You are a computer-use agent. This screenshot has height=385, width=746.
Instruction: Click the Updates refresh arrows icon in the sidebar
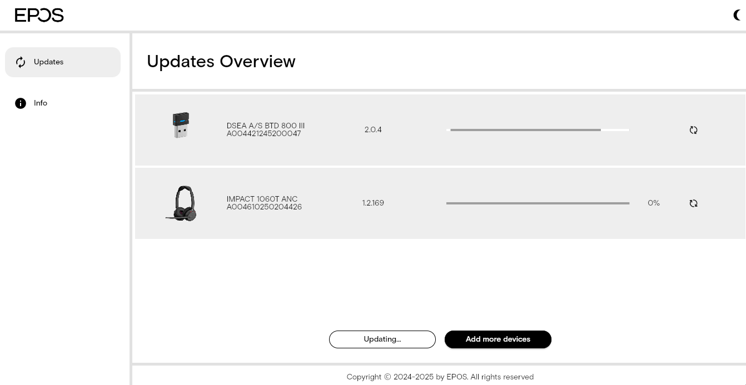point(21,62)
